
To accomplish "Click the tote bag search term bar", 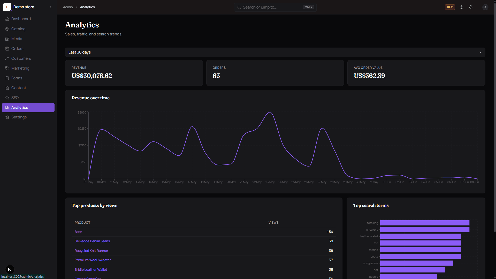I will (x=425, y=223).
